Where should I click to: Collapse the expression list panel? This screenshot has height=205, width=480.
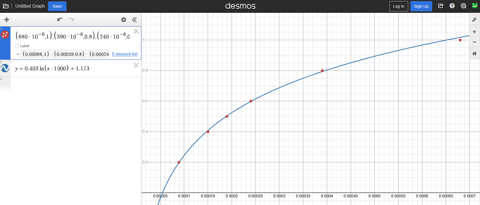[x=134, y=20]
